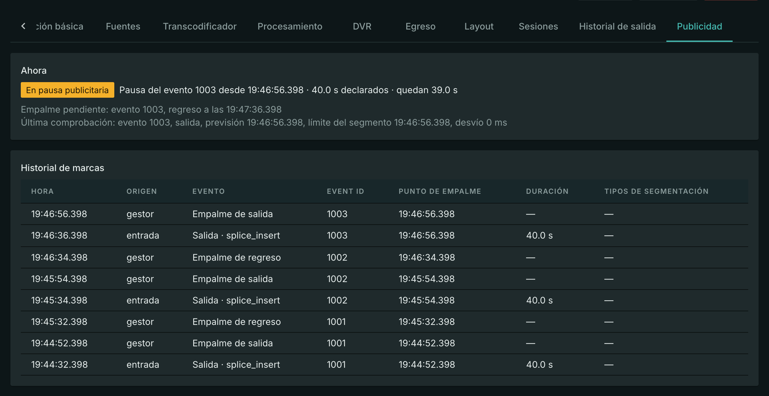Click hora cell 19:46:34.398

pyautogui.click(x=59, y=257)
